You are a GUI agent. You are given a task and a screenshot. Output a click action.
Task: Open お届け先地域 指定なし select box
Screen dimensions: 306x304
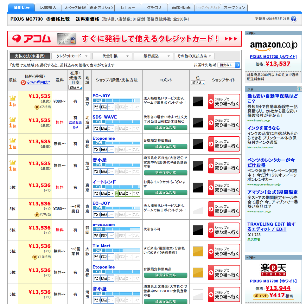click(229, 65)
